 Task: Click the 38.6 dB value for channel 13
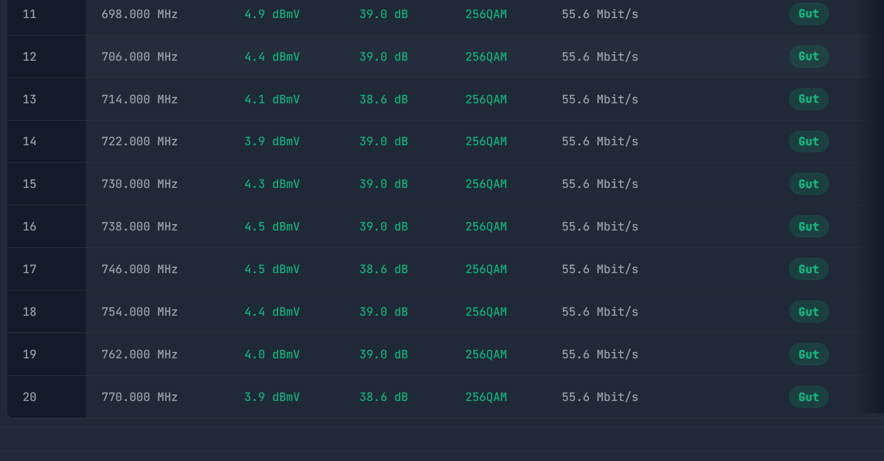click(384, 99)
